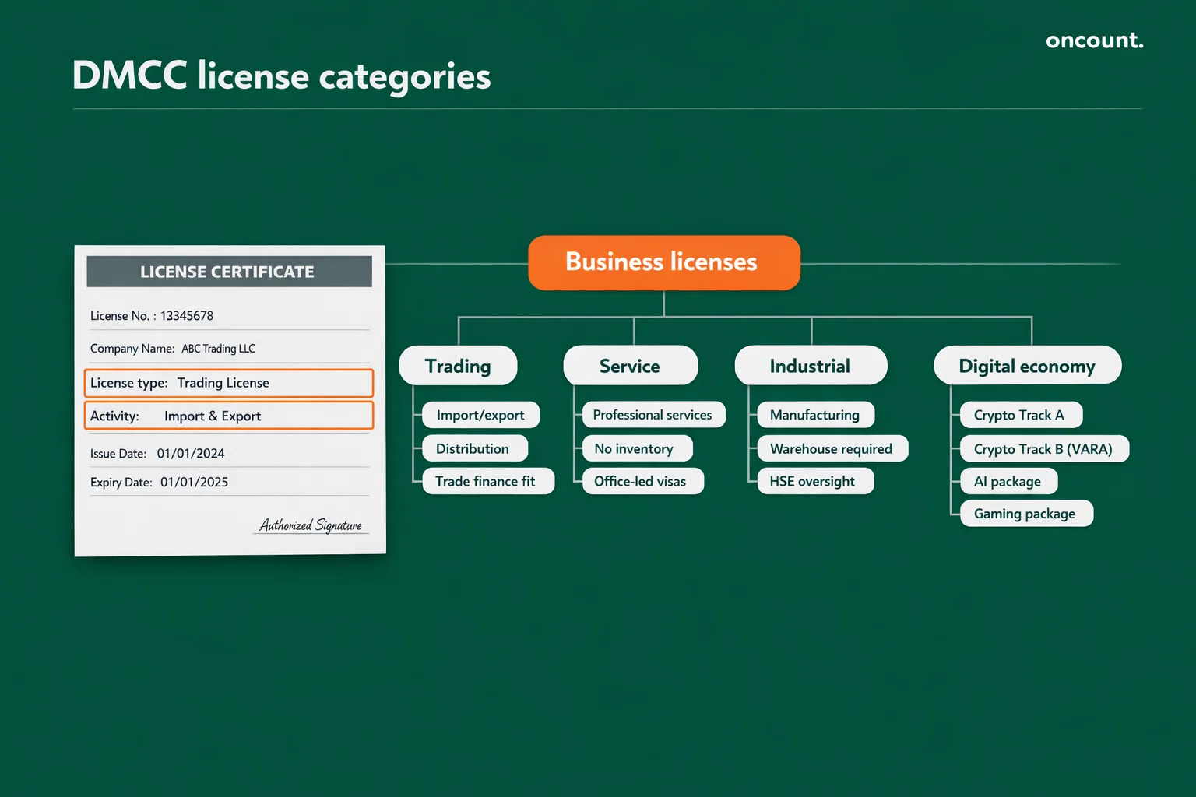Select Crypto Track B (VARA)
This screenshot has width=1196, height=797.
[1044, 448]
